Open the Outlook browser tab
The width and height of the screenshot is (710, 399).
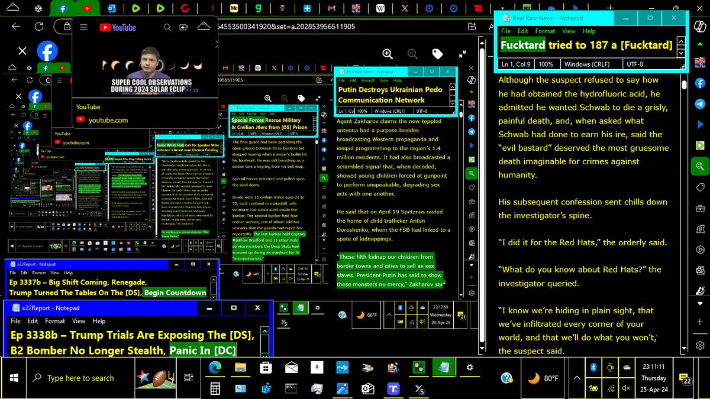click(x=112, y=9)
